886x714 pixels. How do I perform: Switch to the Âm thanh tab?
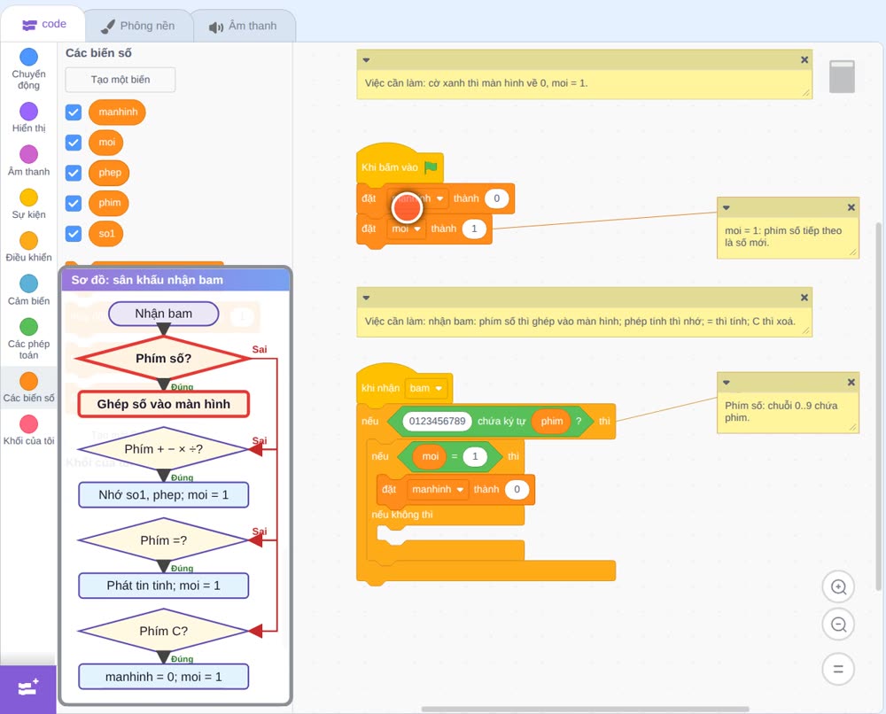[x=244, y=26]
